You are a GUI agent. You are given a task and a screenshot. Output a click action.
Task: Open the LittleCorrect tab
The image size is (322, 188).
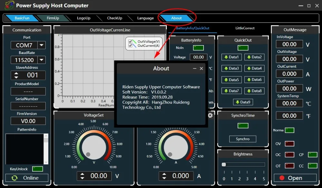pos(245,28)
